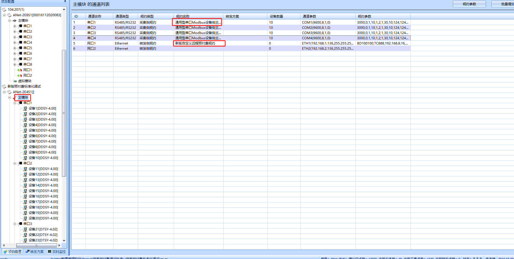Click the 规约参数 button
The height and width of the screenshot is (259, 514).
point(469,4)
